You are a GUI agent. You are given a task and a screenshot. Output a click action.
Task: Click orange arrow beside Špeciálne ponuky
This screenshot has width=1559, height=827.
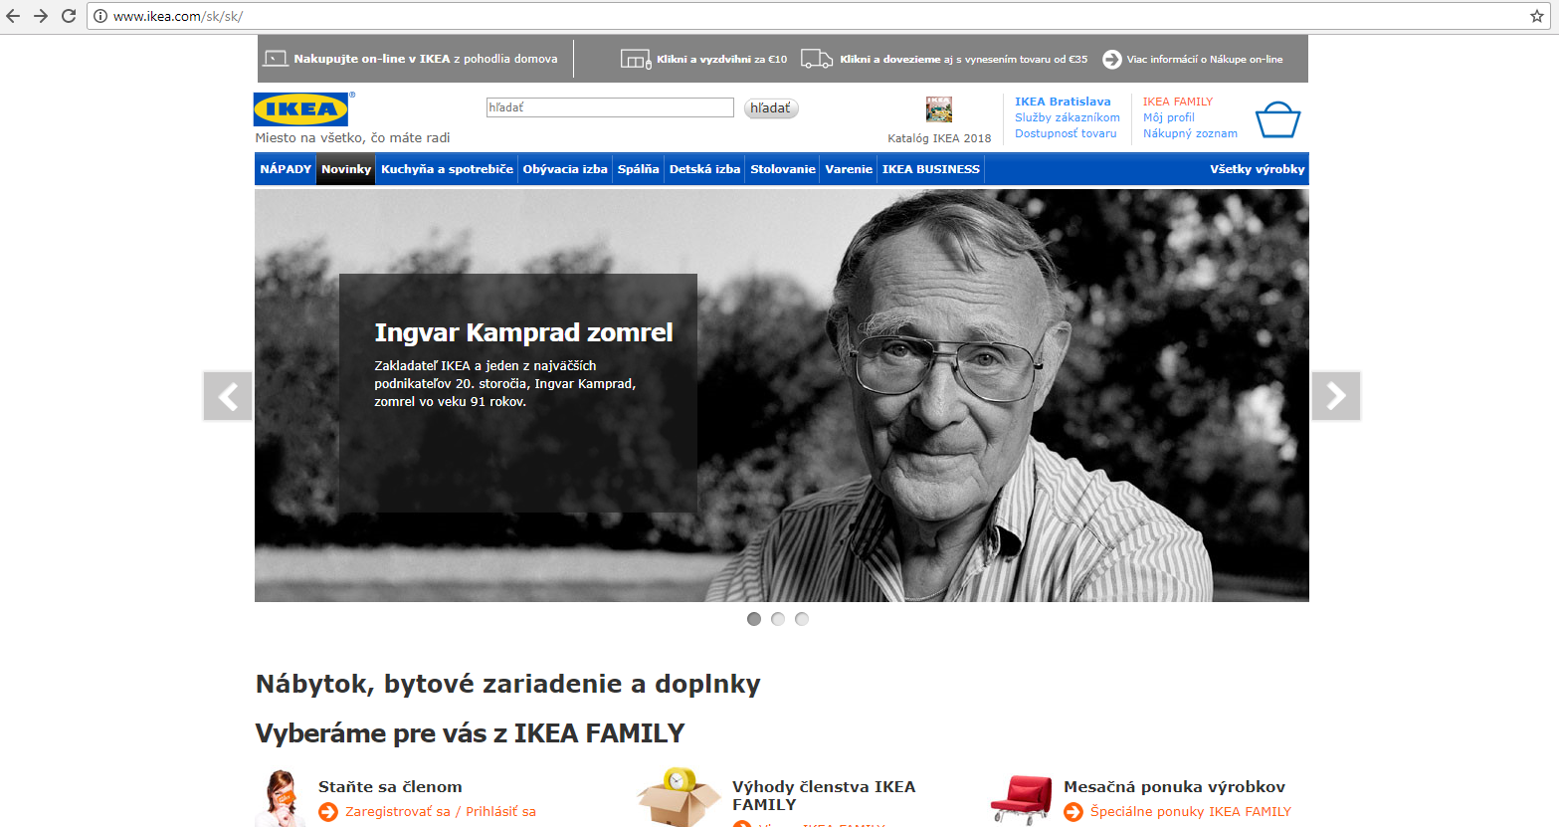[1073, 812]
